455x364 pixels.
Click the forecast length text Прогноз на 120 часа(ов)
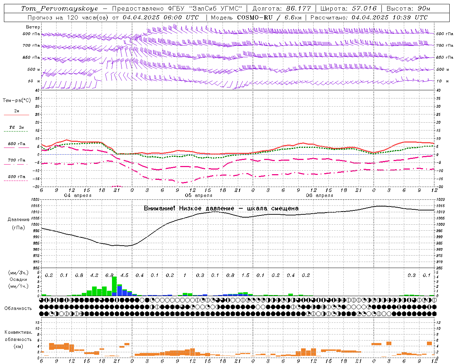tap(68, 17)
